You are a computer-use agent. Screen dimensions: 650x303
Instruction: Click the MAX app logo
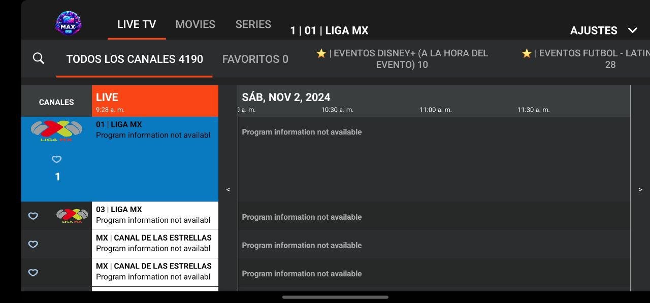(68, 23)
